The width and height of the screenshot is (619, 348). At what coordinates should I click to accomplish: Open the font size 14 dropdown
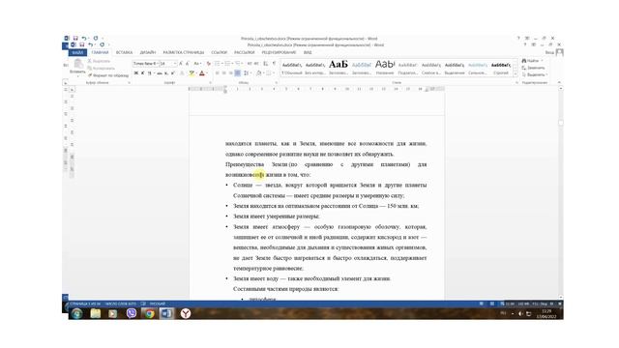175,64
